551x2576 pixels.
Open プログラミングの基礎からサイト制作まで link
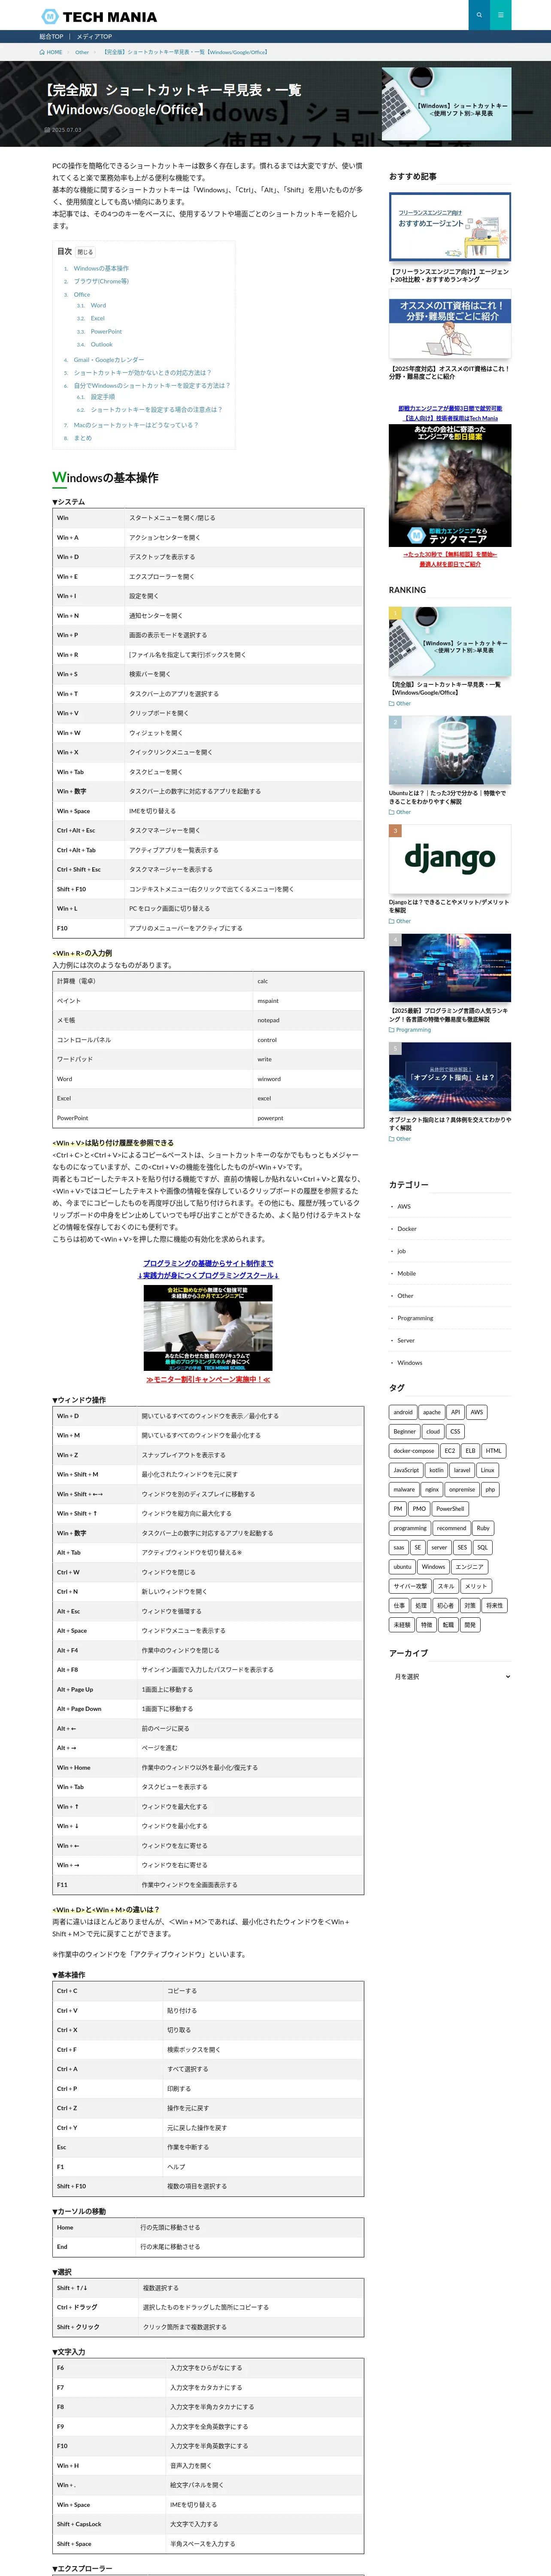pos(208,1263)
